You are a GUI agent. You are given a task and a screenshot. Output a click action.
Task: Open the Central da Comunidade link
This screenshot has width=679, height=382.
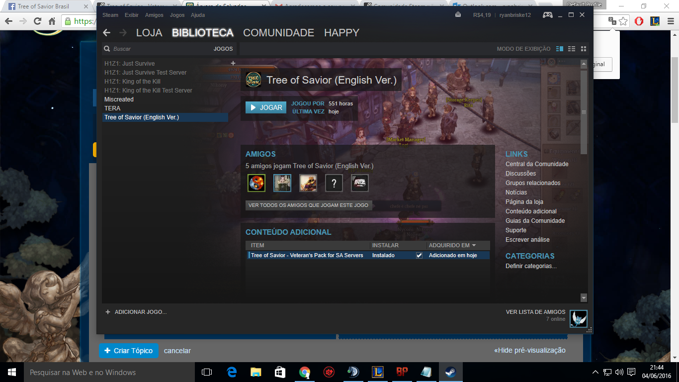537,164
